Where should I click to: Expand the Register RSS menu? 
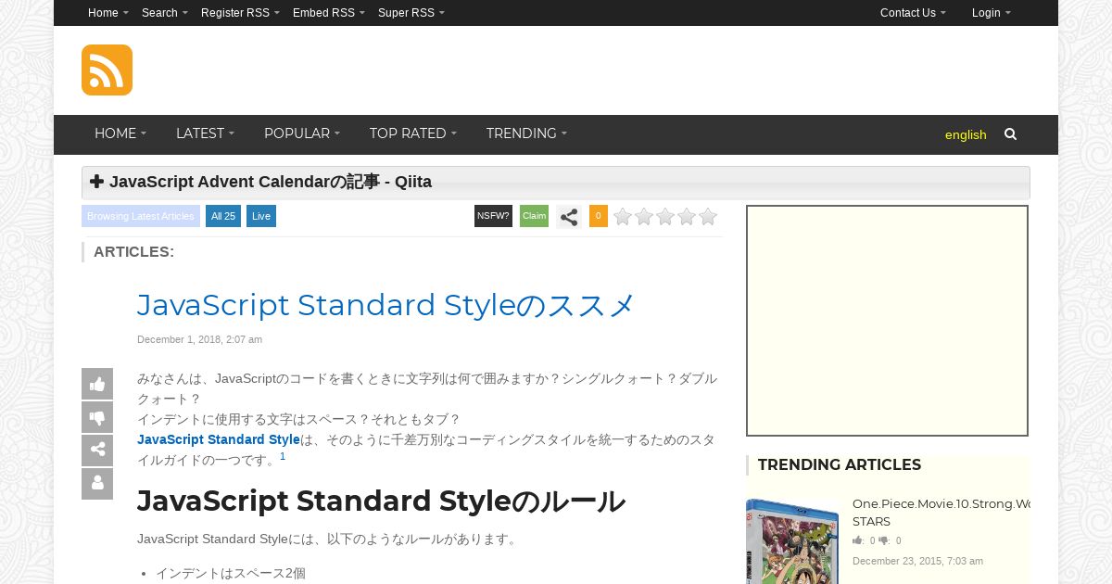point(240,13)
